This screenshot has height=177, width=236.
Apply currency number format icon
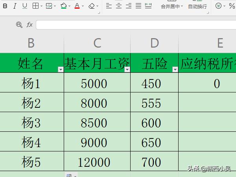coord(218,6)
